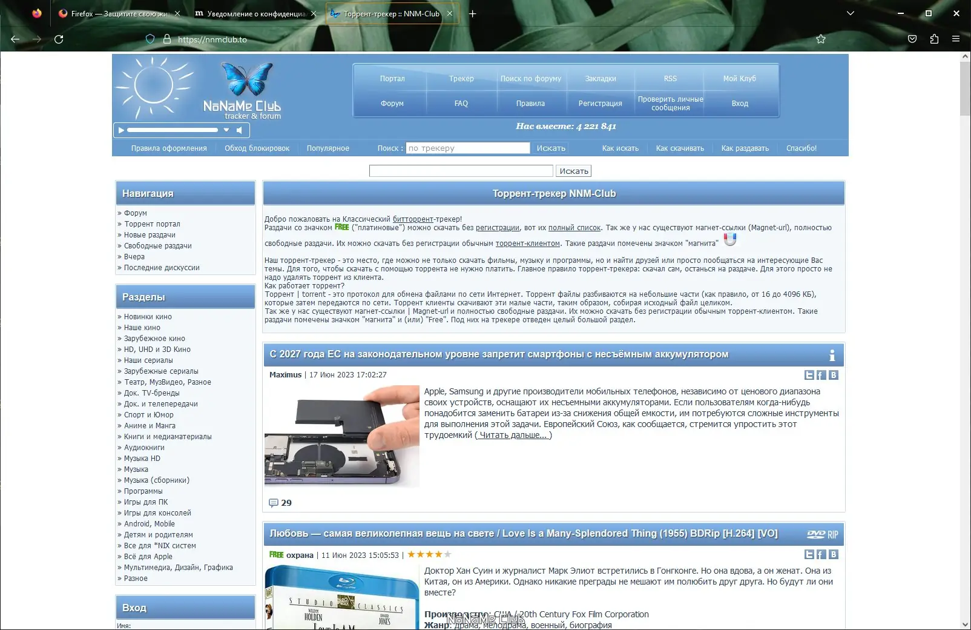The width and height of the screenshot is (971, 630).
Task: Open Поиск по форуму in the top menu
Action: pos(531,79)
